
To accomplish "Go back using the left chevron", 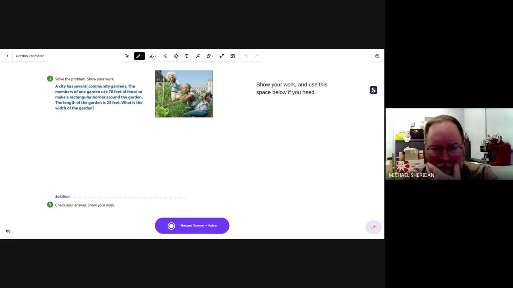I will (7, 56).
